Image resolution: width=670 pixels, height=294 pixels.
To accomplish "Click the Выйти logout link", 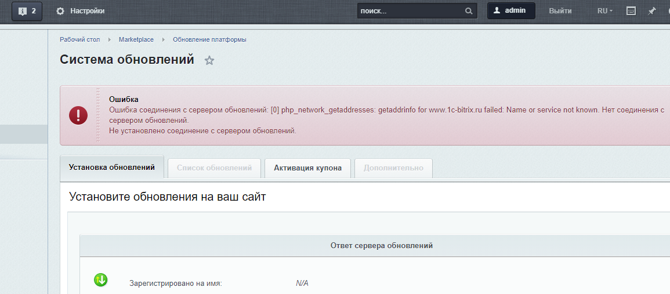I will (x=560, y=11).
